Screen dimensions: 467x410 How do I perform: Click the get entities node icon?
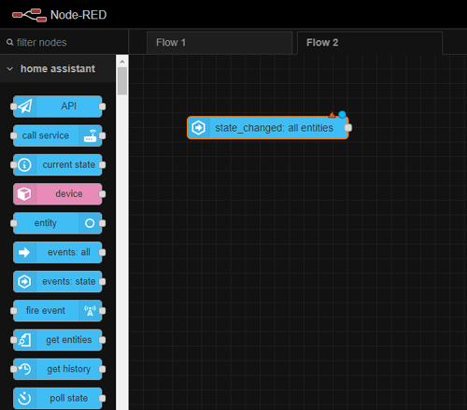(24, 340)
